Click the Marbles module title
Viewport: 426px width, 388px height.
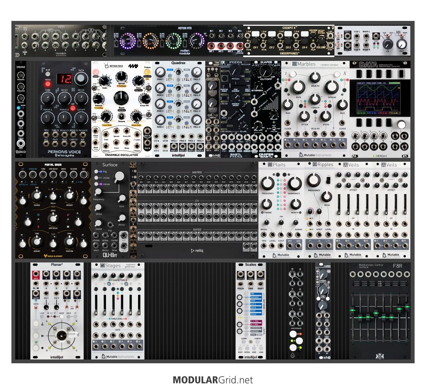pyautogui.click(x=306, y=64)
